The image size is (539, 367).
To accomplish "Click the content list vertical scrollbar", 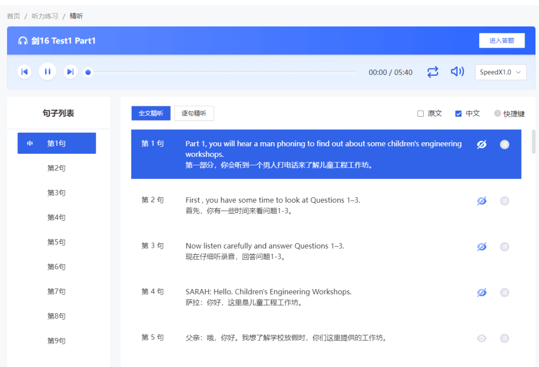I will 534,141.
